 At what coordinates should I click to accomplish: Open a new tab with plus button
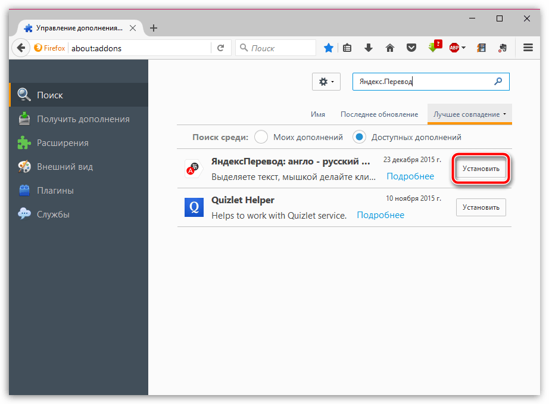(154, 28)
